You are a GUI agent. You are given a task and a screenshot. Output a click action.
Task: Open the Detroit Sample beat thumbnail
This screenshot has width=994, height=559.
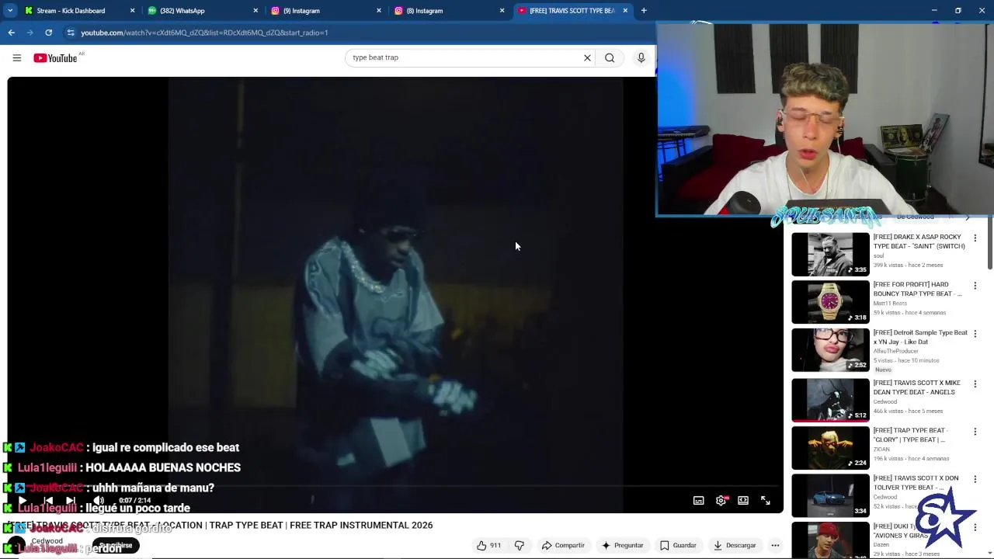pos(830,350)
